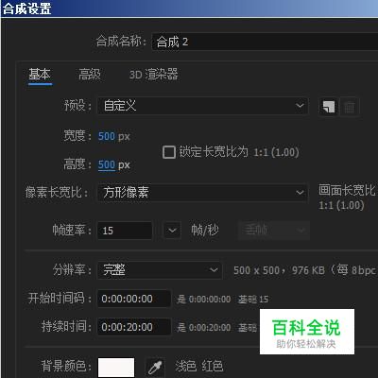Screen dimensions: 378x378
Task: Click the 开始时间码 field 0:00:00:00
Action: coord(134,299)
